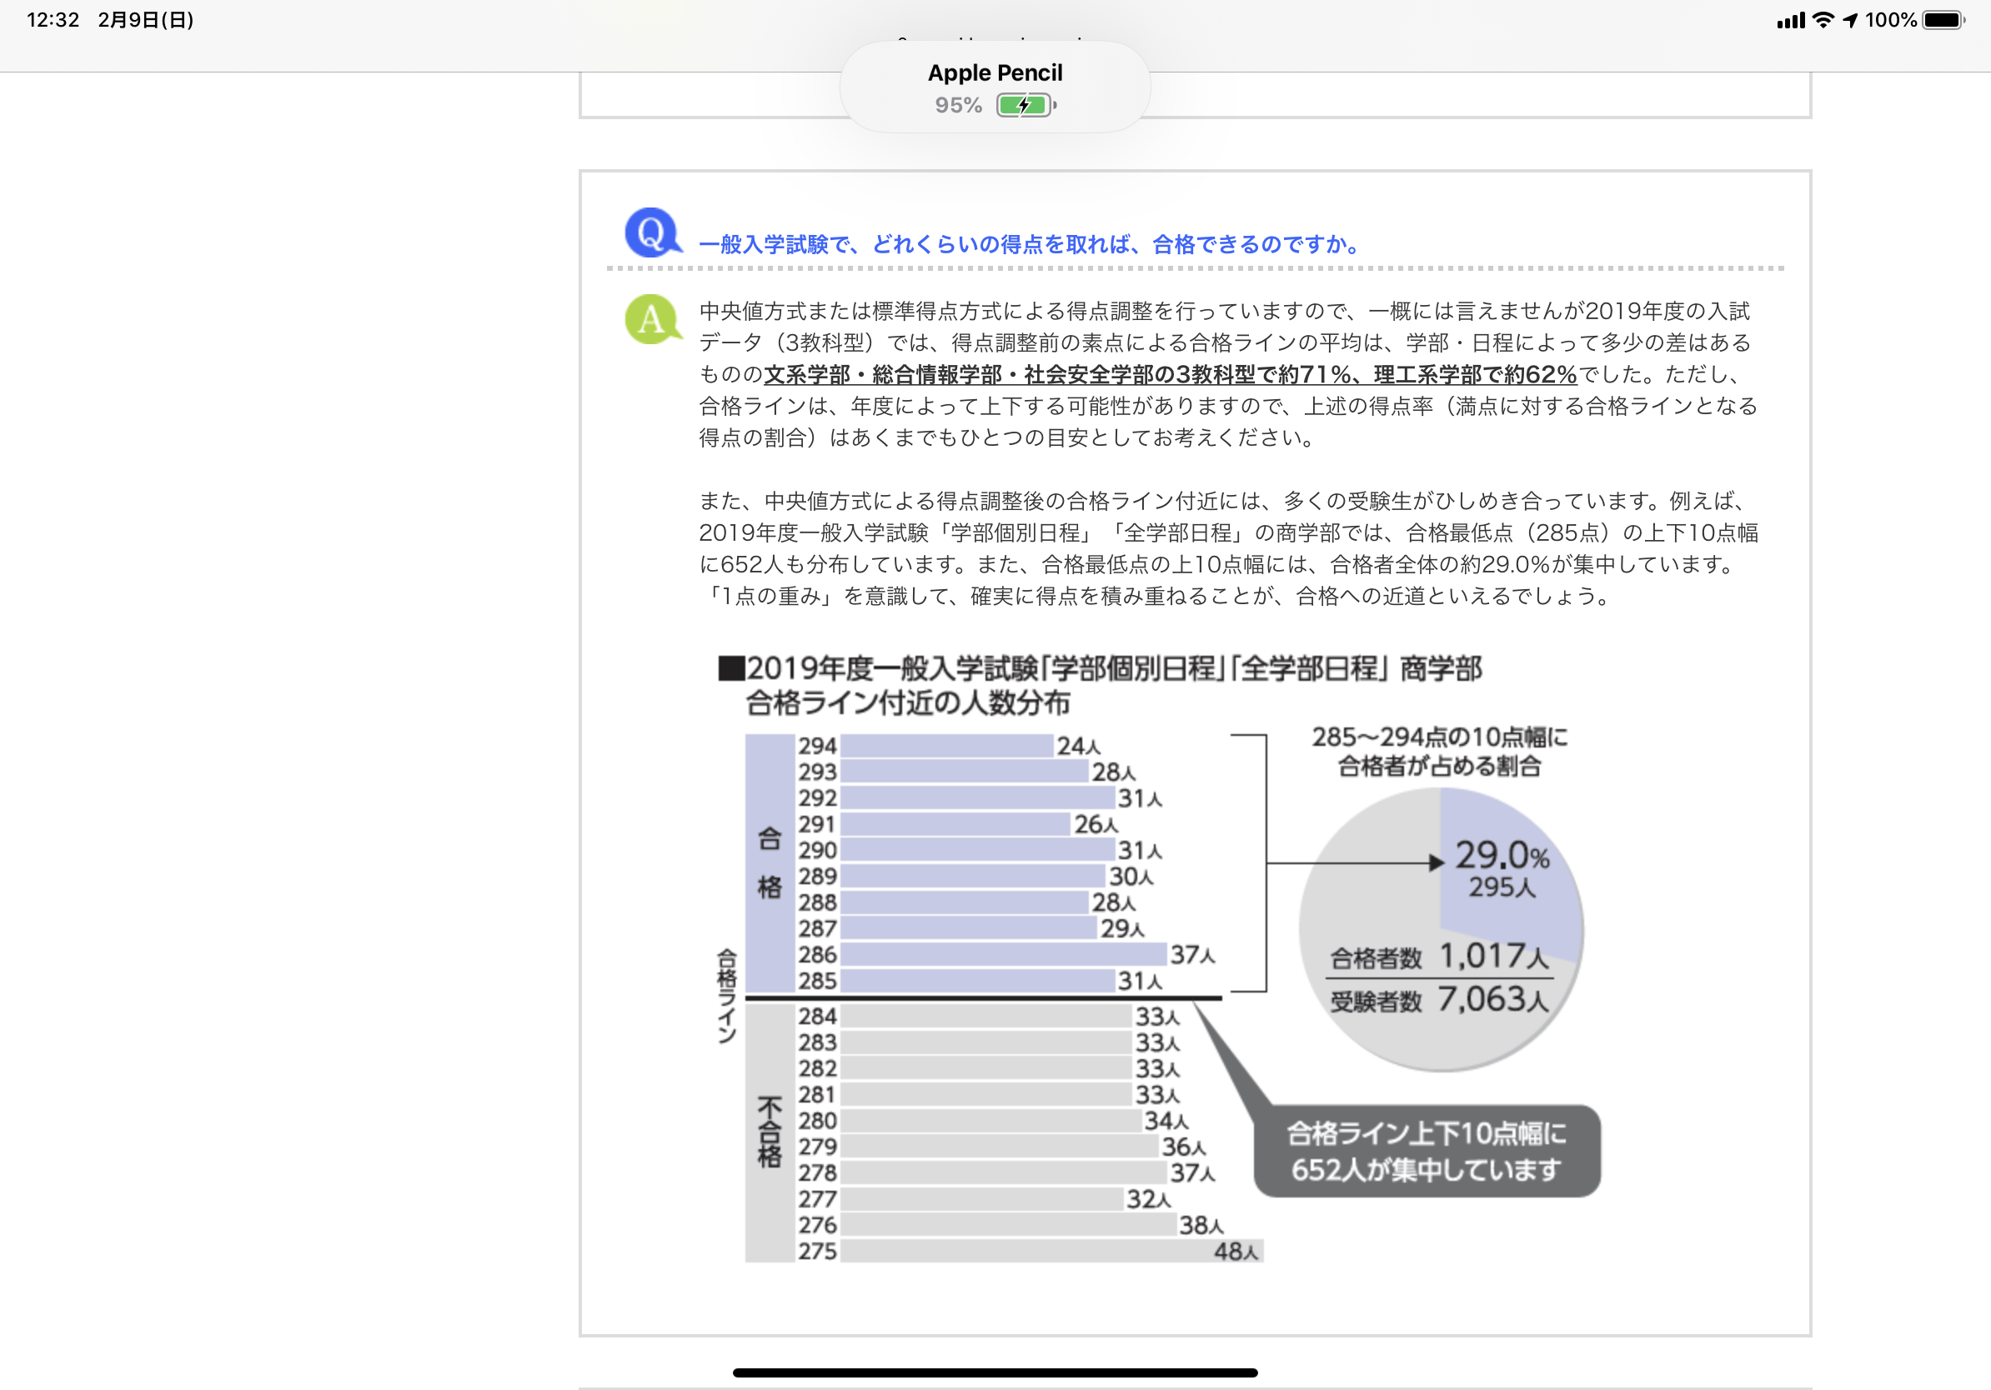
Task: Tap the cellular signal bars icon
Action: (1791, 20)
